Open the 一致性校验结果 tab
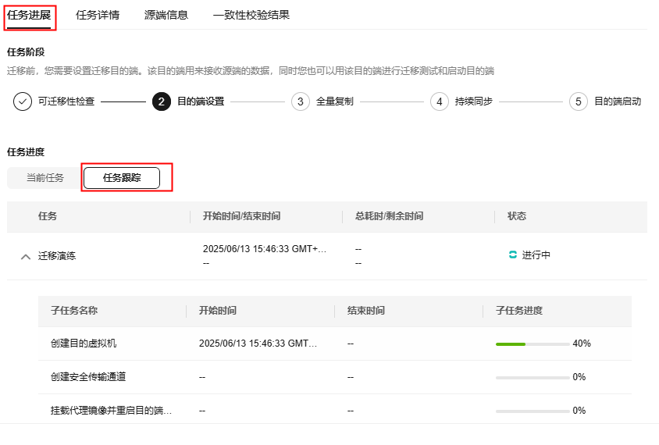659x445 pixels. tap(251, 15)
